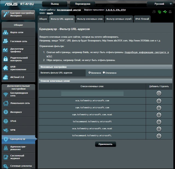Open the Гостевая сеть guest network icon
Viewport: 175px width, 169px height.
[5, 41]
